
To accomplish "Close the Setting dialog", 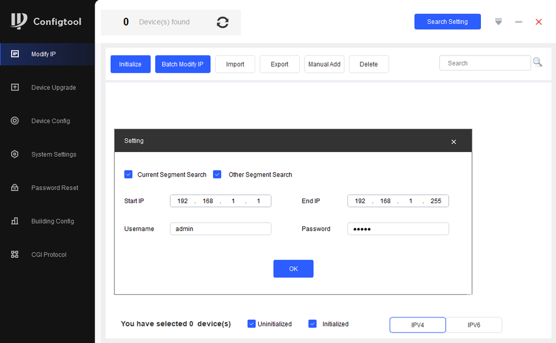I will (454, 142).
